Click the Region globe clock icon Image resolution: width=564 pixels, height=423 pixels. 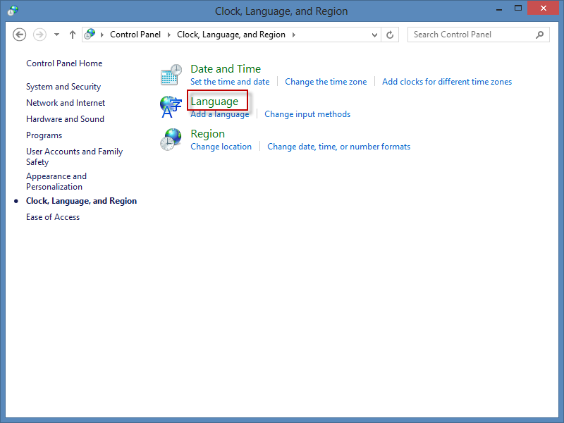[x=171, y=140]
